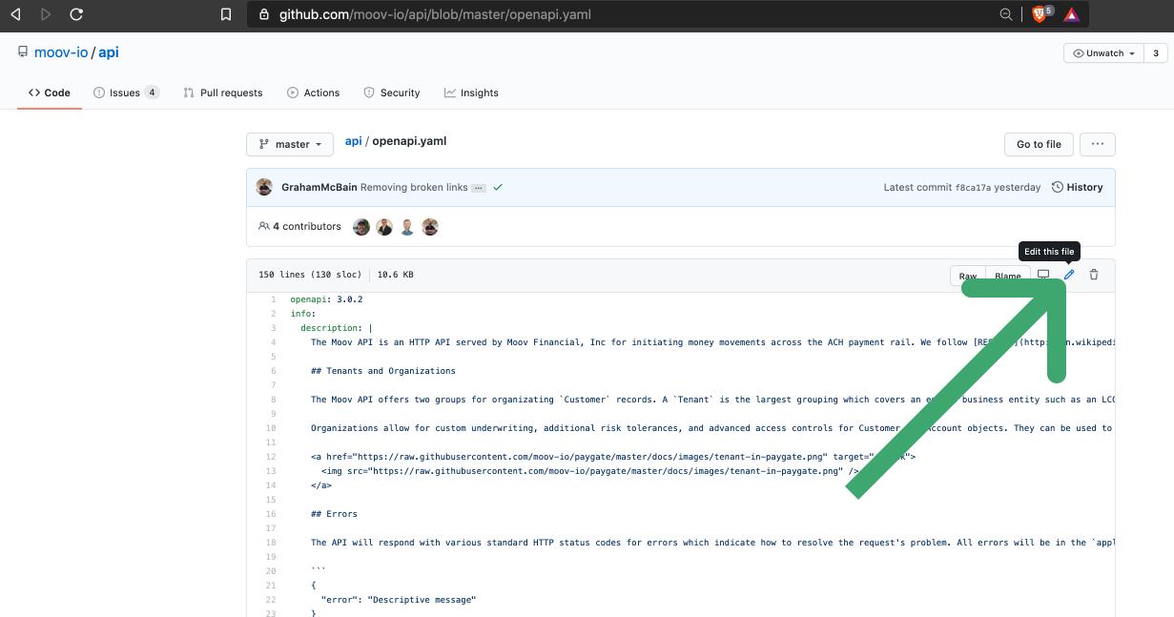The image size is (1174, 617).
Task: Open the master branch selector dropdown
Action: (x=290, y=144)
